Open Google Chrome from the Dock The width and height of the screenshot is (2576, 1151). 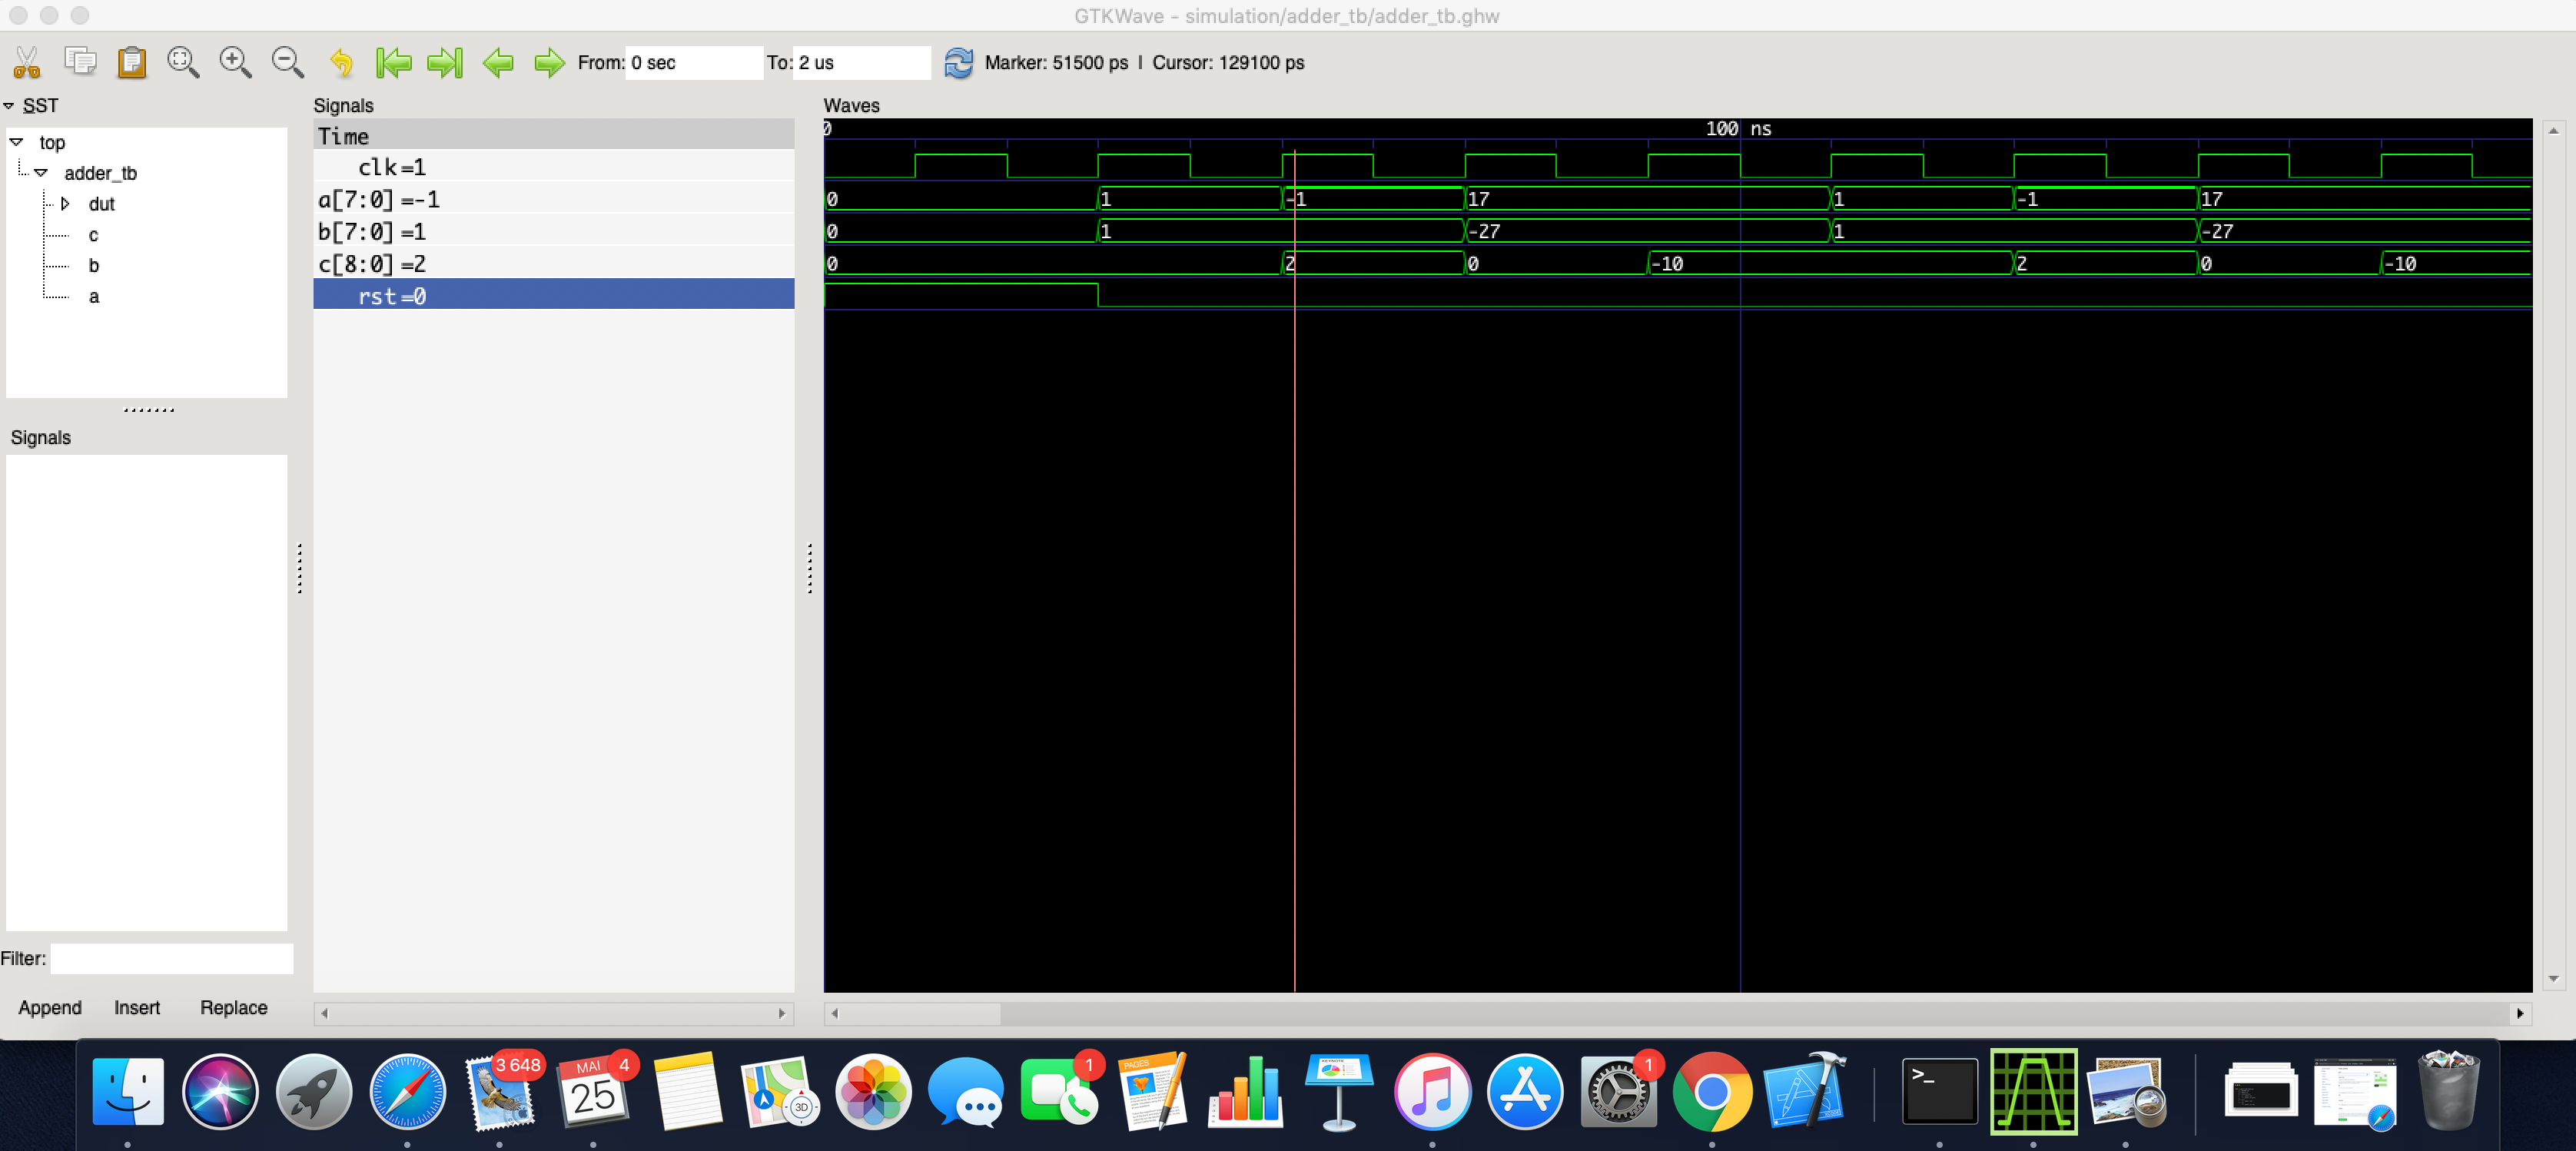(x=1712, y=1091)
